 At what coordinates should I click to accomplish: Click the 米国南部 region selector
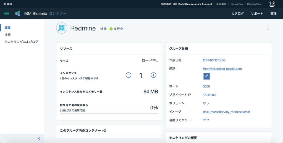(x=221, y=4)
